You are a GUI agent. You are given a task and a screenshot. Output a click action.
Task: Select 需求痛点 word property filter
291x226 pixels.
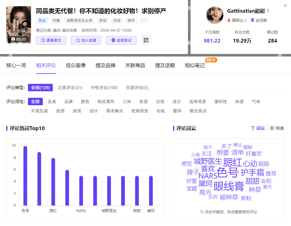pos(114,111)
